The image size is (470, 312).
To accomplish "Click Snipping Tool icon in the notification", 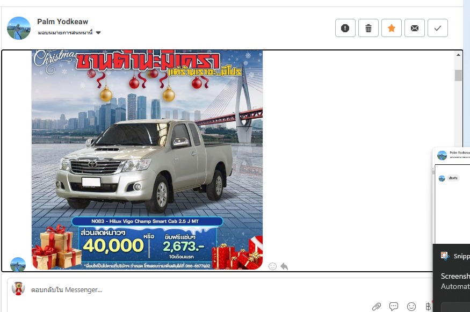I will tap(445, 256).
